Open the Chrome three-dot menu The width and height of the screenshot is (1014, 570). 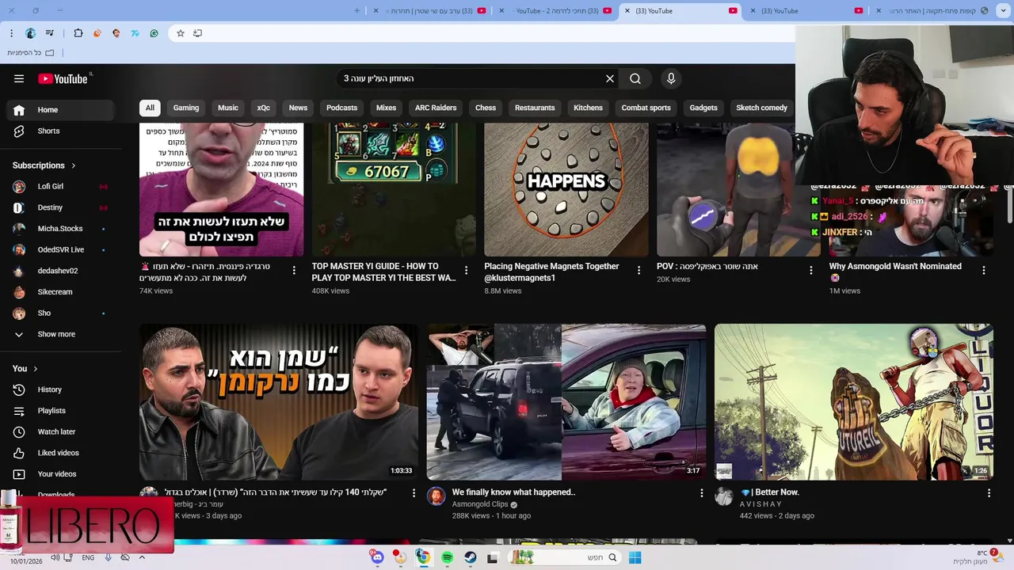point(11,33)
